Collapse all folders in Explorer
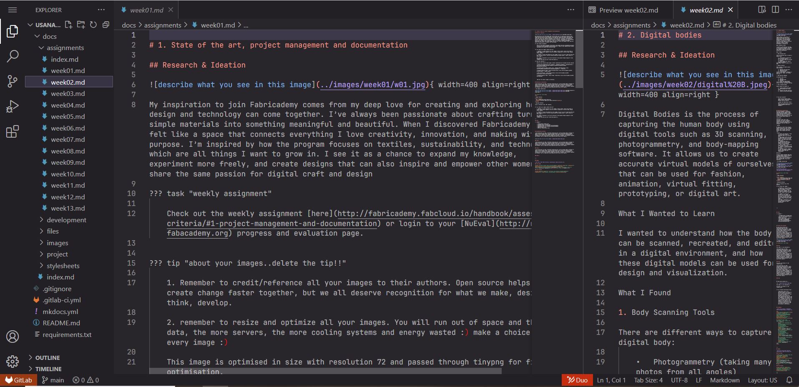This screenshot has width=799, height=387. [106, 25]
